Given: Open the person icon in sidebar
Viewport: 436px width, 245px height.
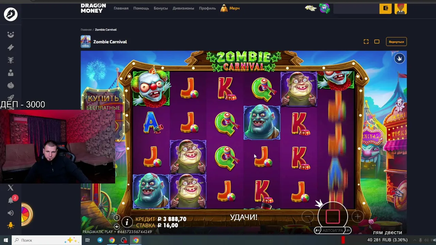Looking at the screenshot, I should (x=11, y=73).
